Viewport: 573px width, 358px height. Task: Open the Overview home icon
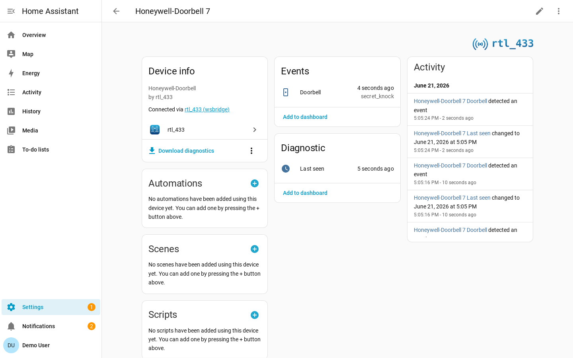(11, 35)
